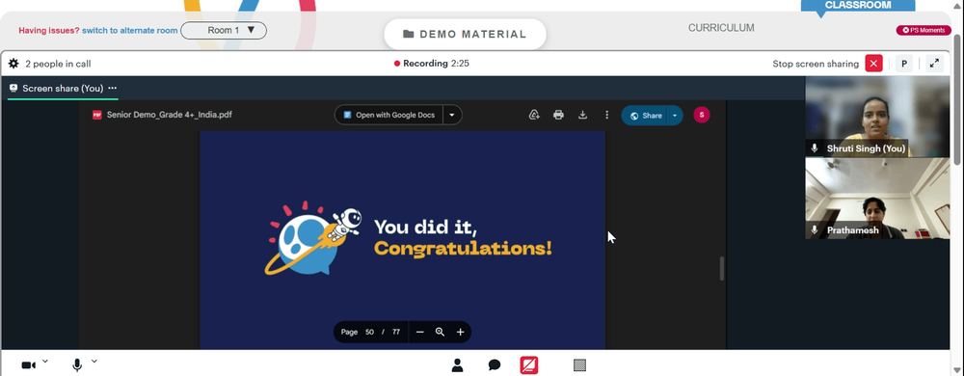The width and height of the screenshot is (964, 376).
Task: Stop screen sharing with red X button
Action: click(x=873, y=64)
